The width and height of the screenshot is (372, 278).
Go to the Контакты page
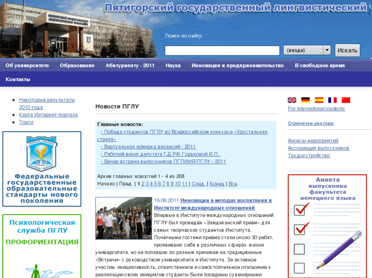(18, 80)
